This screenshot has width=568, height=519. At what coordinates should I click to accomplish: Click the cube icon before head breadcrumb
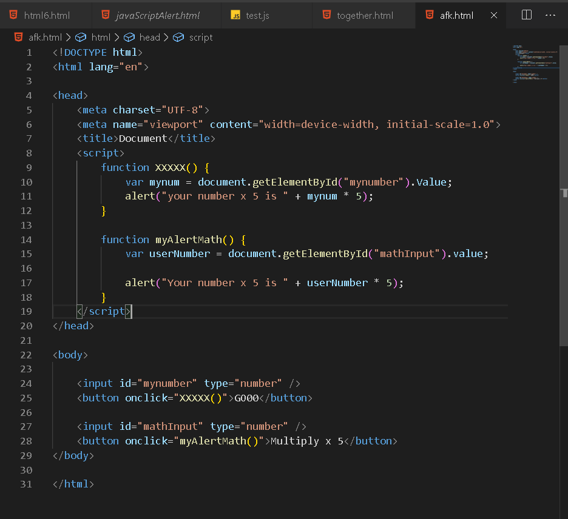point(129,37)
